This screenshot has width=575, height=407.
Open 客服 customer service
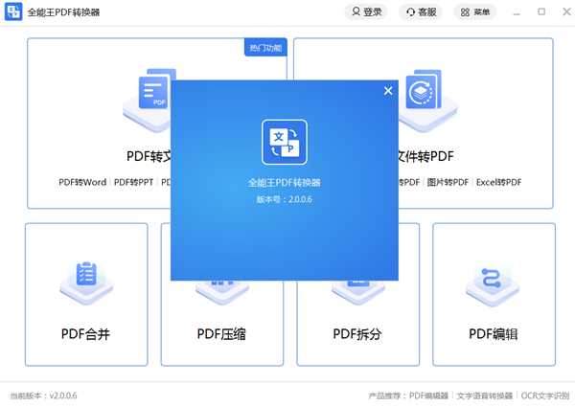click(421, 12)
